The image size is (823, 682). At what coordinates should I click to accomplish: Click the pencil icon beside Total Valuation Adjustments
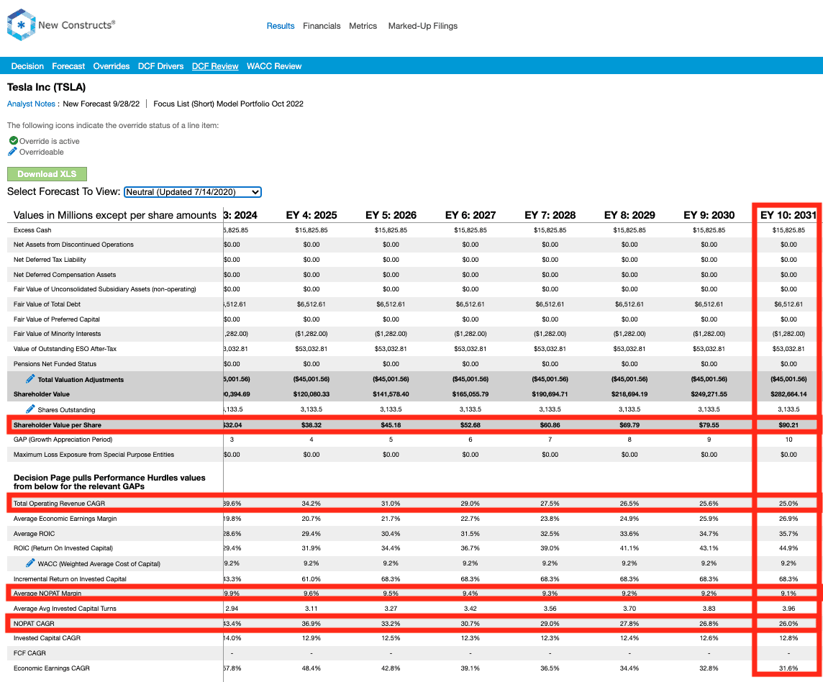tap(30, 379)
